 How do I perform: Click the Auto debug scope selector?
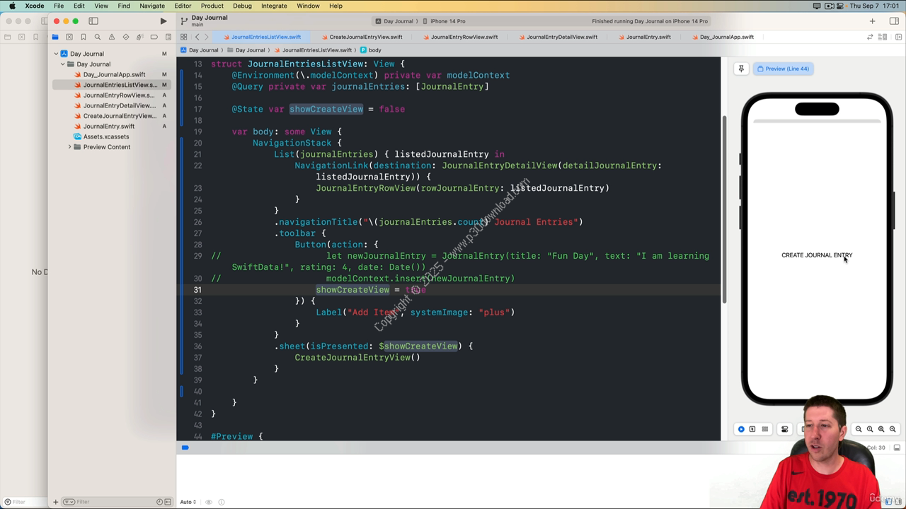[188, 502]
